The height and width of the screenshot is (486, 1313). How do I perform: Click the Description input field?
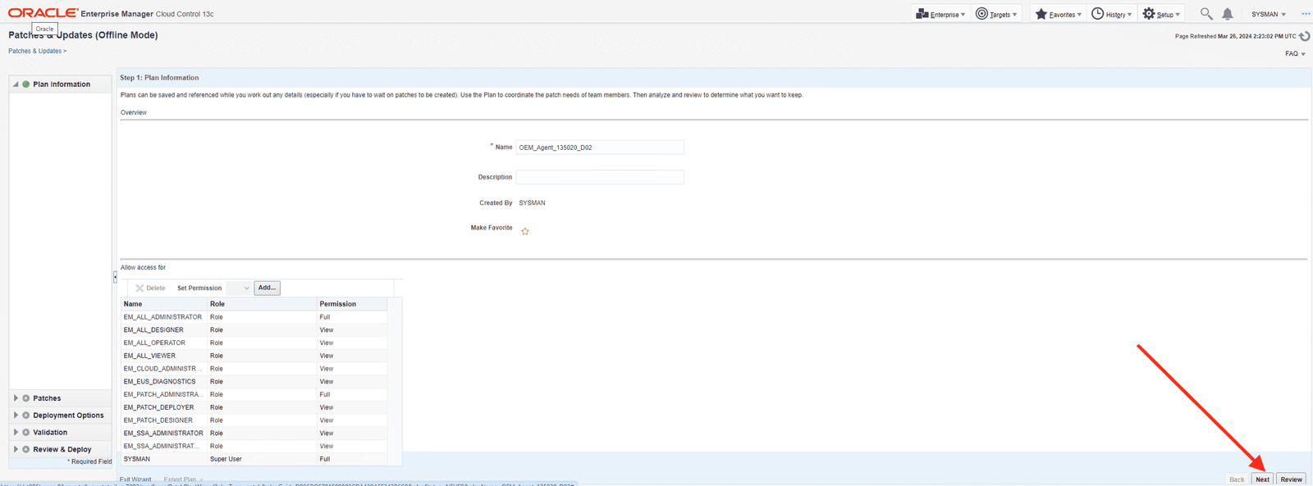click(x=599, y=177)
